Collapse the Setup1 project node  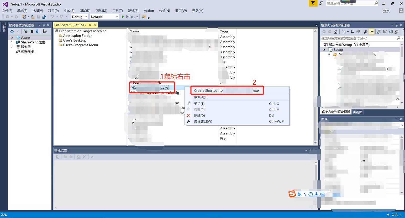324,50
